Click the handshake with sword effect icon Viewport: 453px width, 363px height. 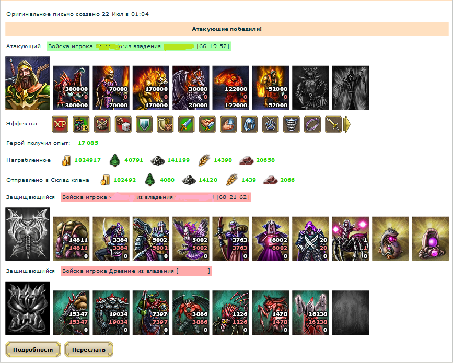(x=207, y=124)
